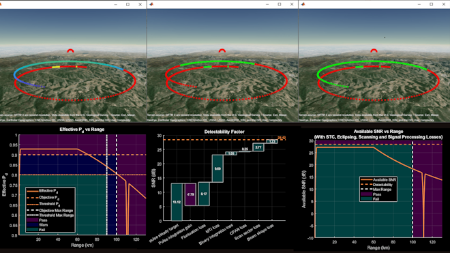Click the red radar arc marker in middle globe
The height and width of the screenshot is (253, 450).
coord(222,51)
